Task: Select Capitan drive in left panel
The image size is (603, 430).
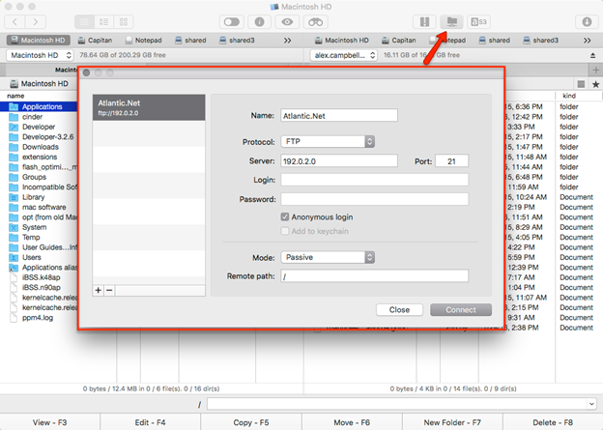Action: 95,40
